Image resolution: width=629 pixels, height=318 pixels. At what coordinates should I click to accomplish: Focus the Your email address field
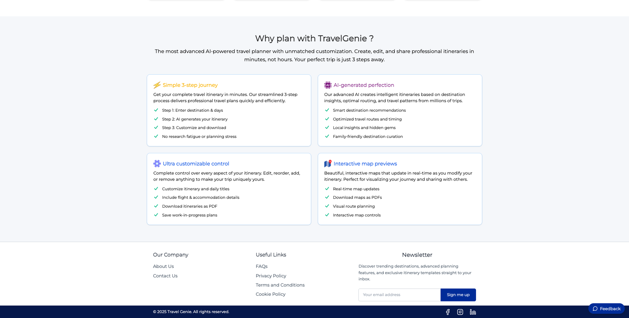click(399, 295)
